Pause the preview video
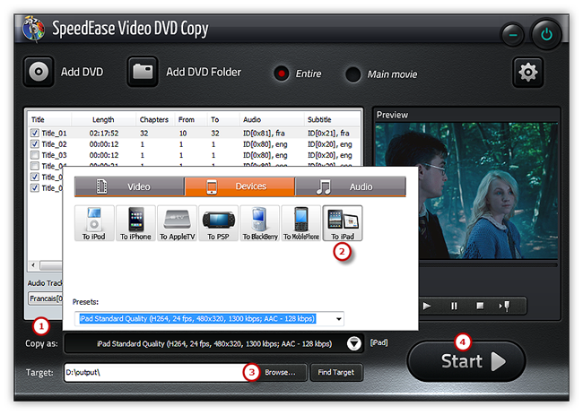Image resolution: width=583 pixels, height=415 pixels. [x=454, y=306]
